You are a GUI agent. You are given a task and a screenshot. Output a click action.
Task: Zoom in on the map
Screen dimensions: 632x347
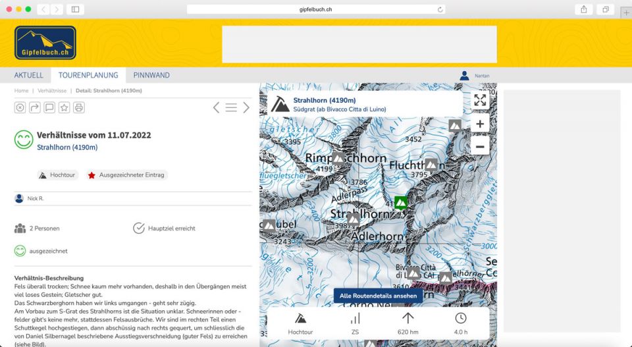(480, 124)
